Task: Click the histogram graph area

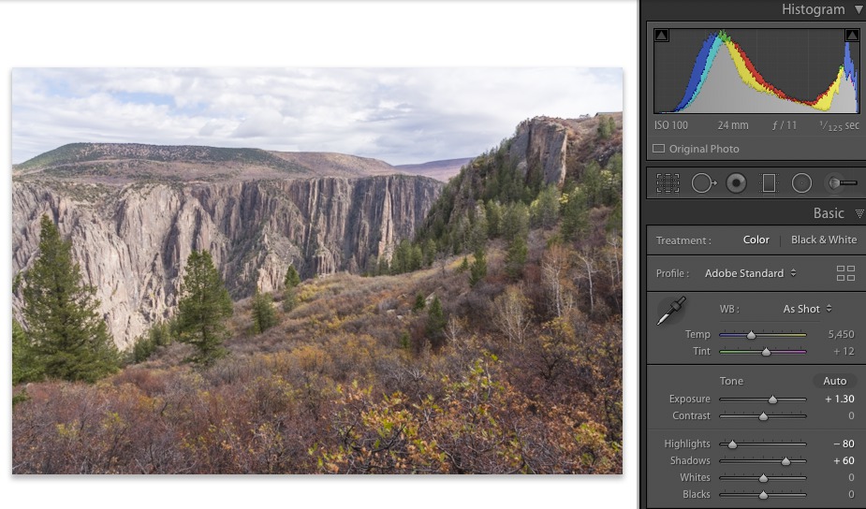Action: pyautogui.click(x=756, y=71)
